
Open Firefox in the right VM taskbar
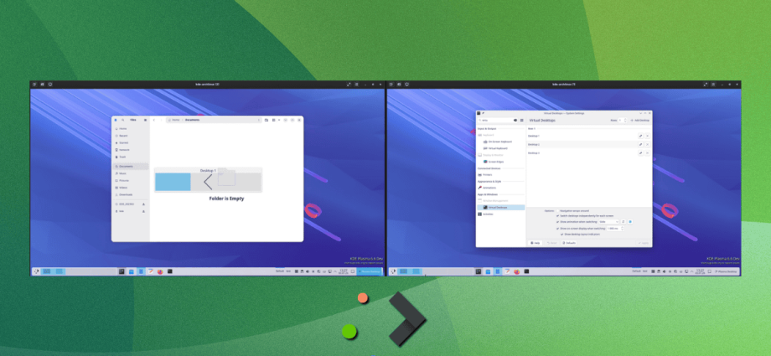tap(517, 271)
